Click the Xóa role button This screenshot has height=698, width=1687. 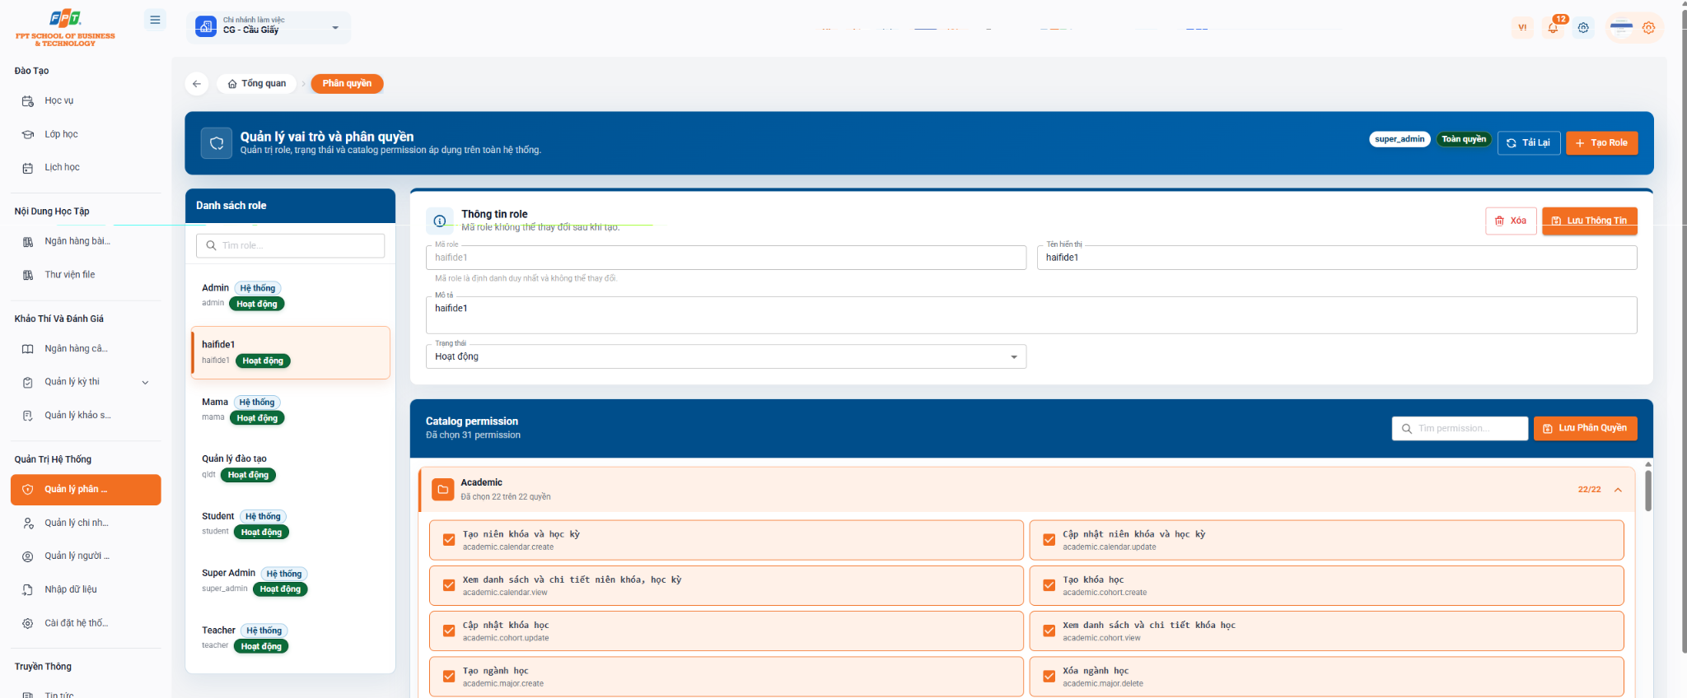coord(1511,221)
